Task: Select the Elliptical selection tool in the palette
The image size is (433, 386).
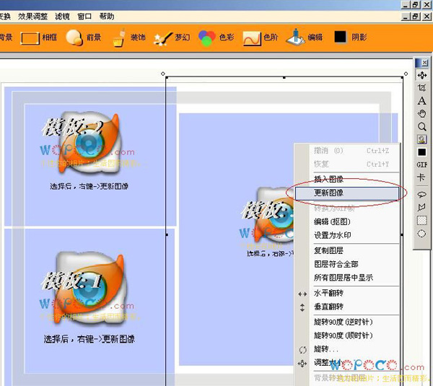Action: click(x=421, y=234)
